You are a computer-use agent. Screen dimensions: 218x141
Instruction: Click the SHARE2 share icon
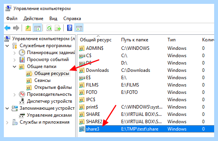click(82, 122)
